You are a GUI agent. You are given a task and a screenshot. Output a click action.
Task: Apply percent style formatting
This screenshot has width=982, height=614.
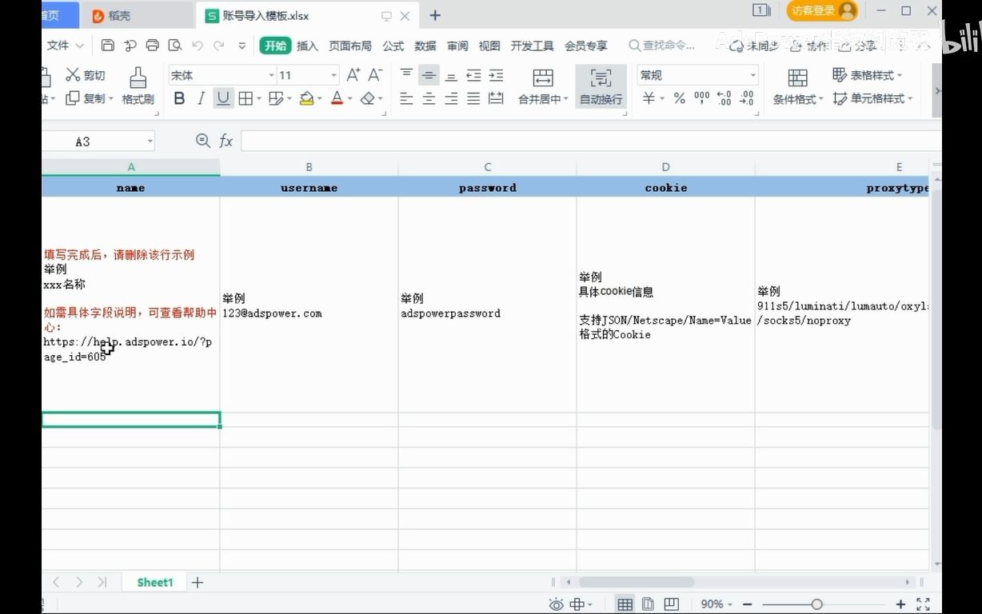[680, 98]
